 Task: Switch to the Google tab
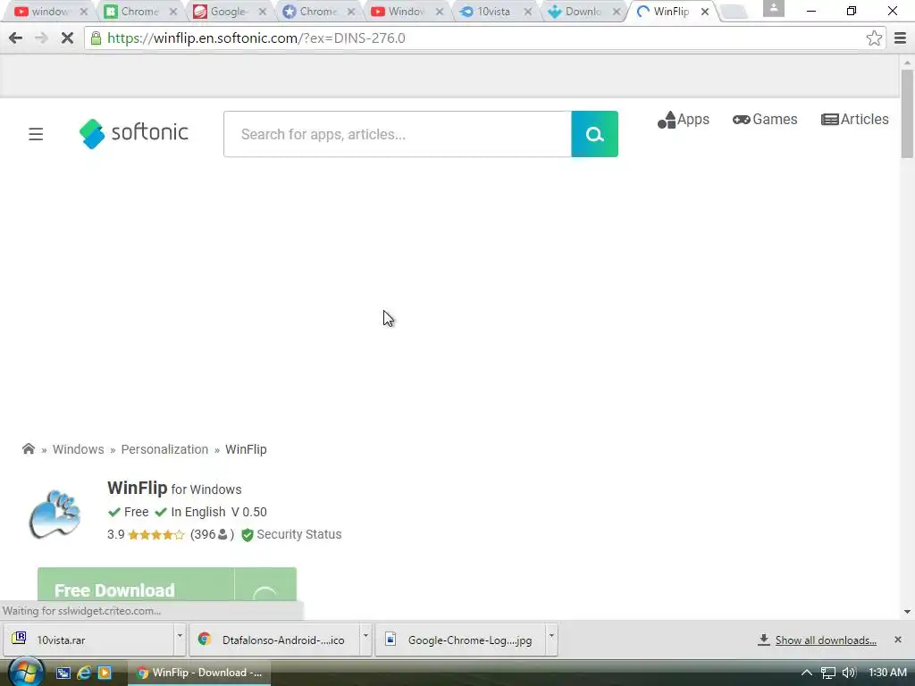point(229,12)
